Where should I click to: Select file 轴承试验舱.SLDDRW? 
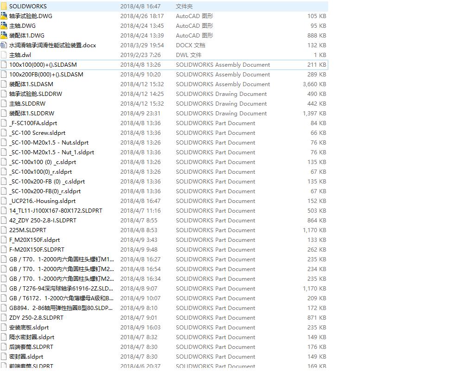(36, 94)
